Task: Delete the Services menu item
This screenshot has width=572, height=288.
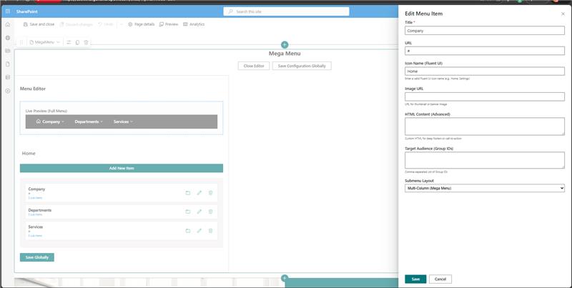Action: [211, 231]
